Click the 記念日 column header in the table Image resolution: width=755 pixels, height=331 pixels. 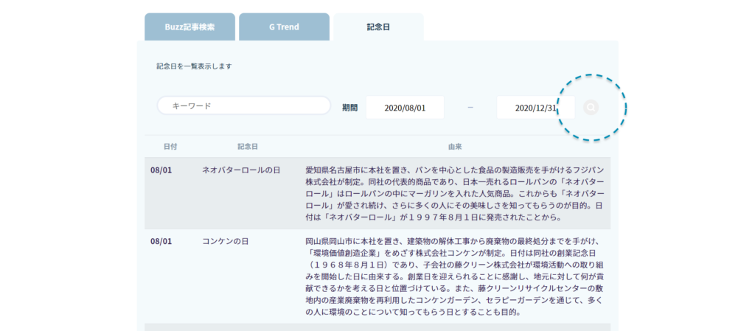pos(247,147)
